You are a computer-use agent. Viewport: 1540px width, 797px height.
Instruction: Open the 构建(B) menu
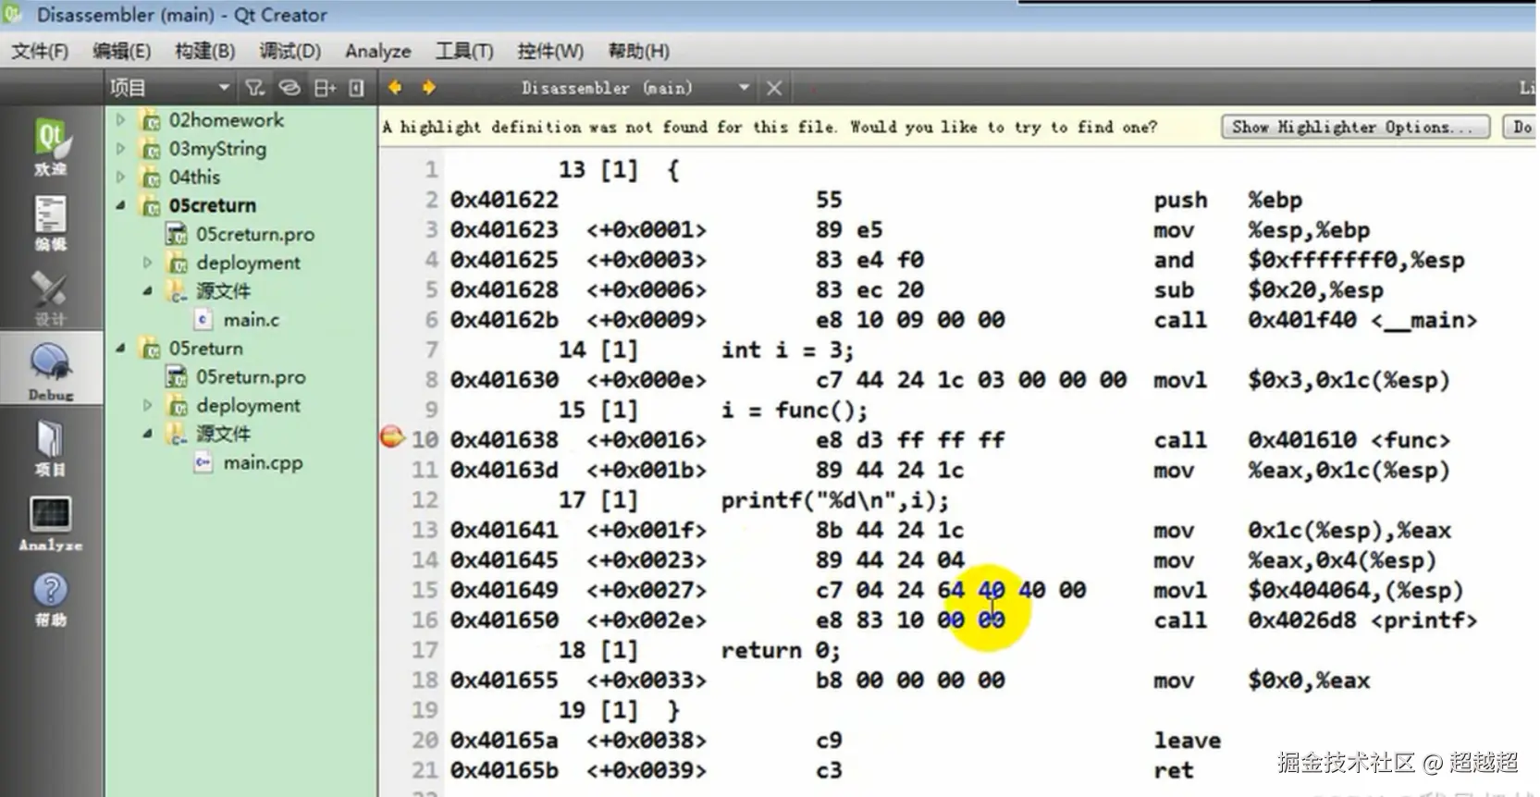pyautogui.click(x=204, y=51)
